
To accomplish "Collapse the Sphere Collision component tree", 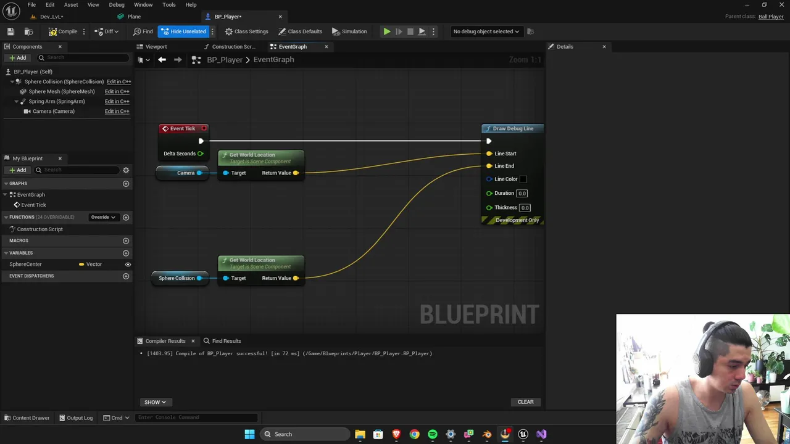I will pos(12,81).
